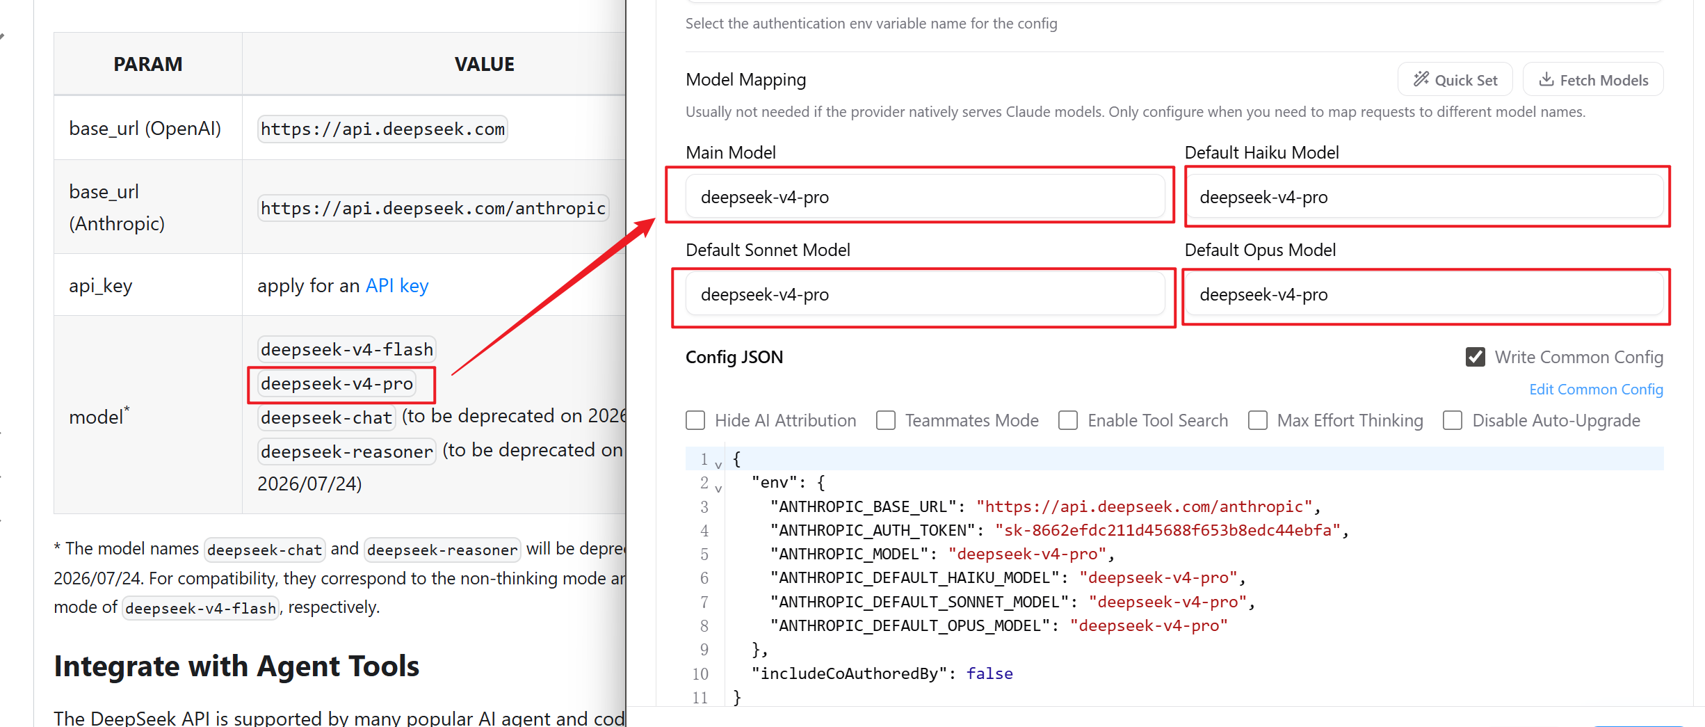This screenshot has height=727, width=1705.
Task: Click the "Config JSON" section title
Action: [x=734, y=357]
